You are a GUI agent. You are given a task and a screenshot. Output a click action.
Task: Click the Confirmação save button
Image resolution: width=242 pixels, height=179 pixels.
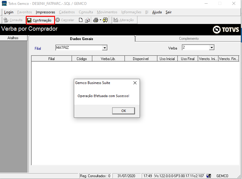(x=40, y=20)
